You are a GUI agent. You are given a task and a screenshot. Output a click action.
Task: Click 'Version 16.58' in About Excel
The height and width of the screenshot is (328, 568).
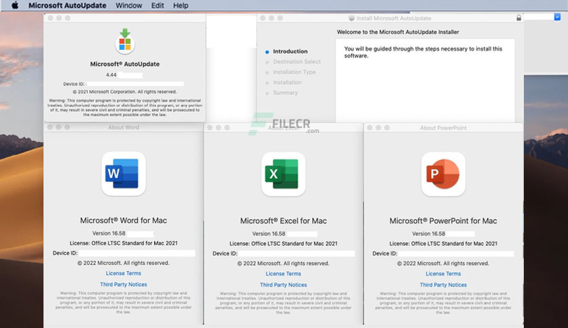tap(269, 234)
